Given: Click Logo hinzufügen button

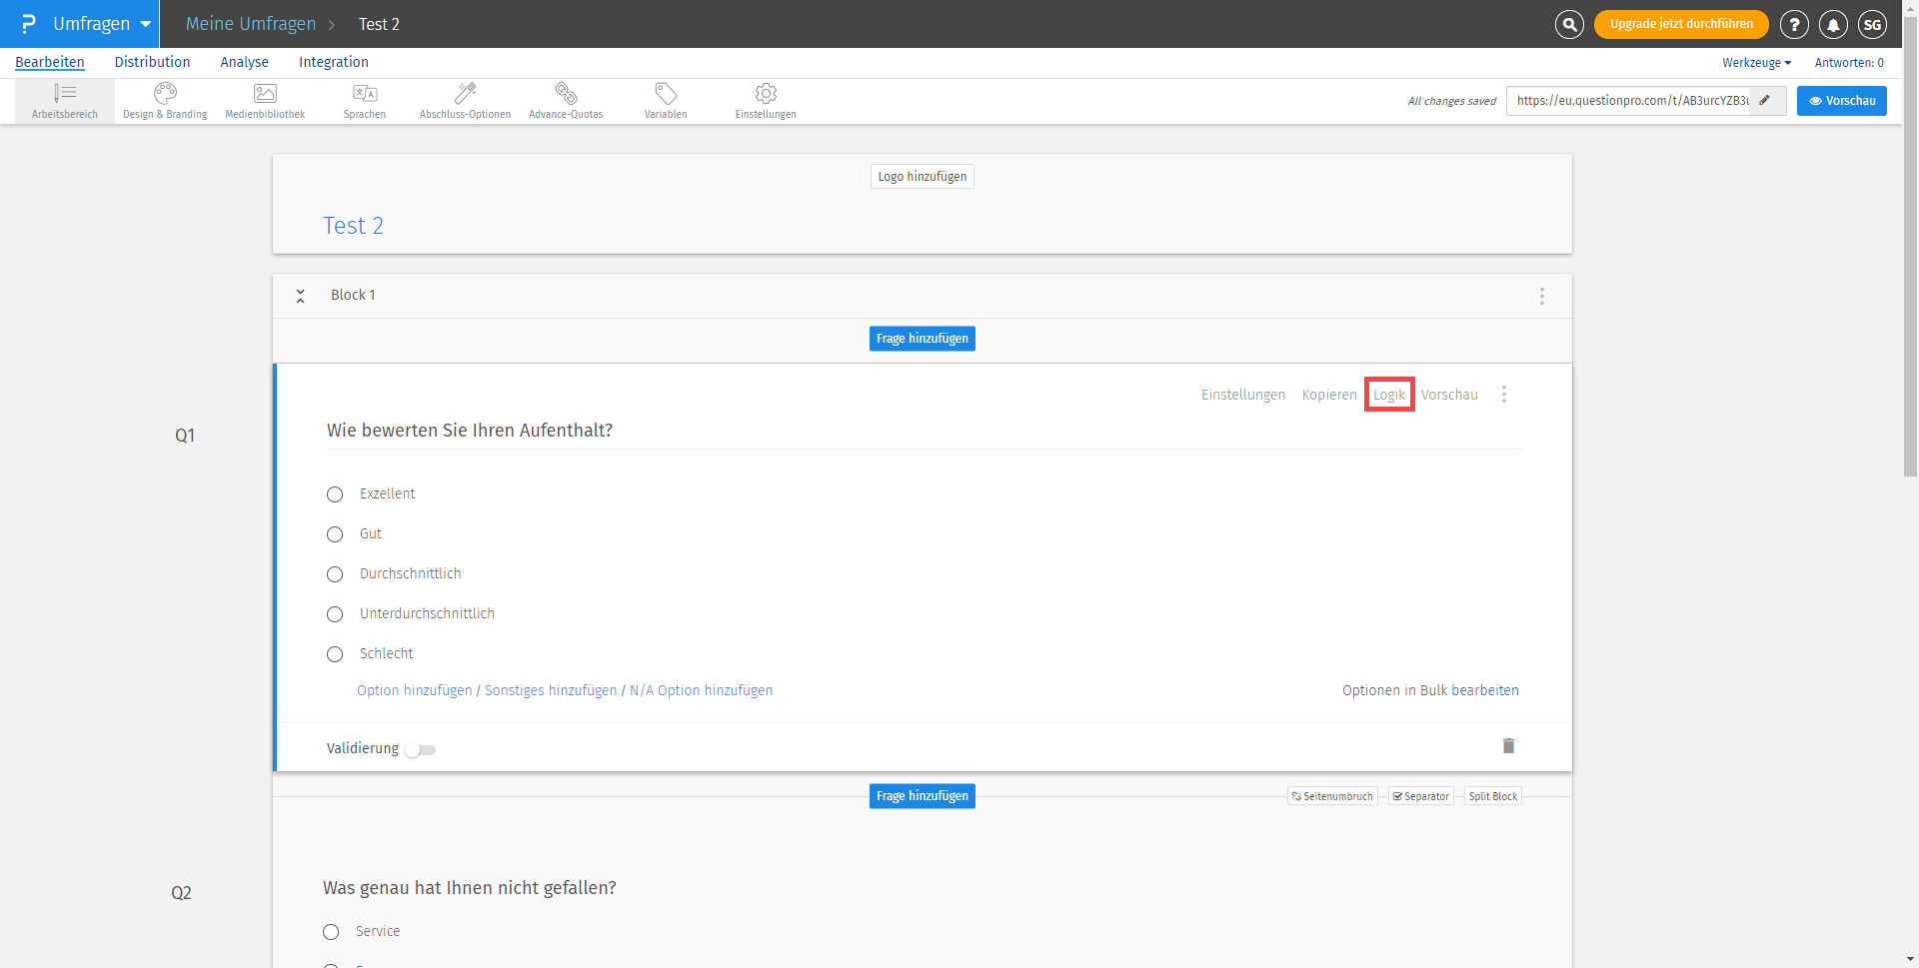Looking at the screenshot, I should pos(923,177).
